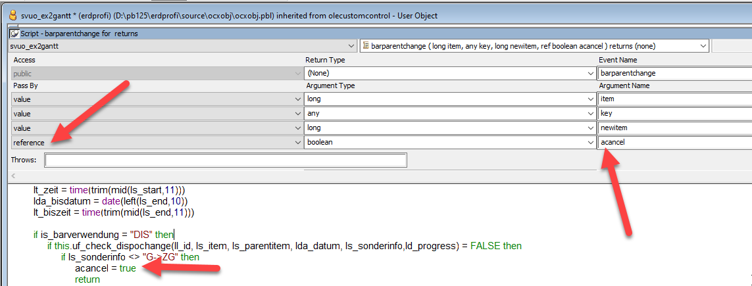The height and width of the screenshot is (286, 752).
Task: Click the 'return' statement in the script
Action: click(x=88, y=279)
